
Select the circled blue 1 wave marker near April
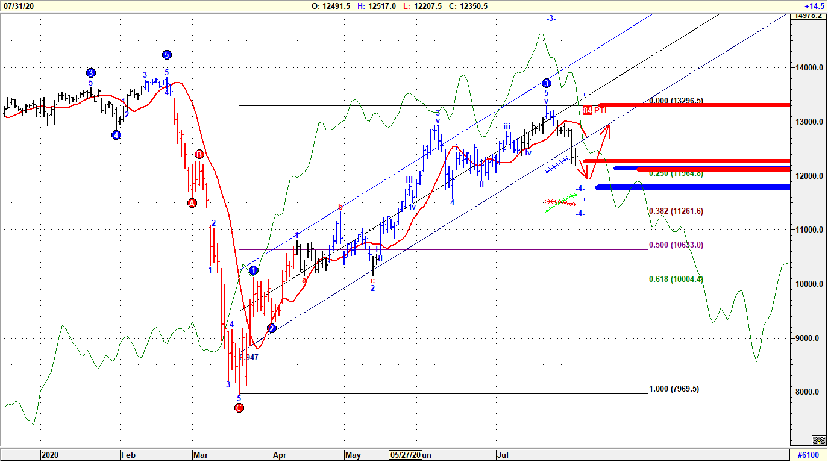pos(253,271)
